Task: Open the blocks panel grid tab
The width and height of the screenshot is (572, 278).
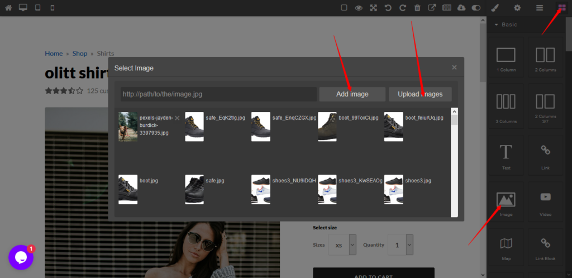Action: pyautogui.click(x=562, y=8)
